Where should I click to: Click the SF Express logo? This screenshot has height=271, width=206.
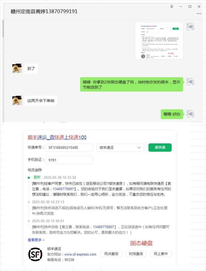(35, 254)
